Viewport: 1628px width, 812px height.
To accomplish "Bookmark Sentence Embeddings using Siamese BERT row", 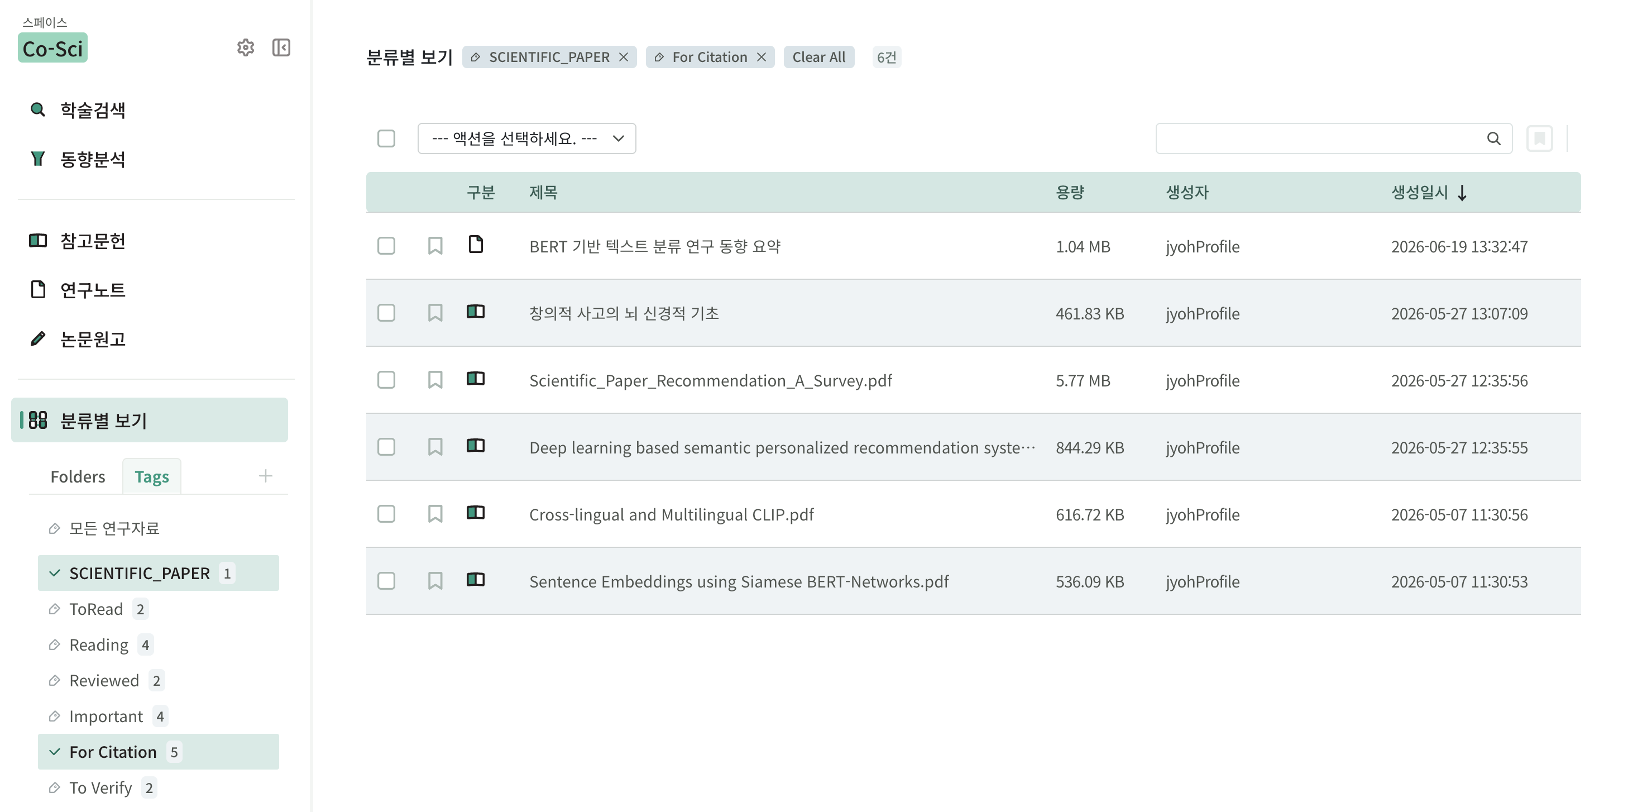I will coord(435,581).
